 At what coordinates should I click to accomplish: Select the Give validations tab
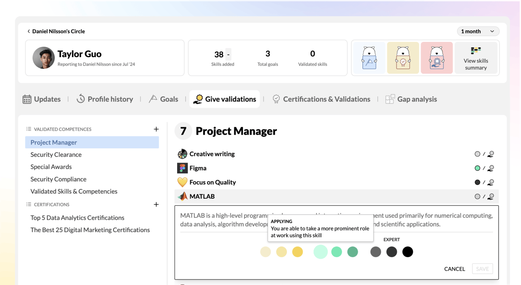224,99
